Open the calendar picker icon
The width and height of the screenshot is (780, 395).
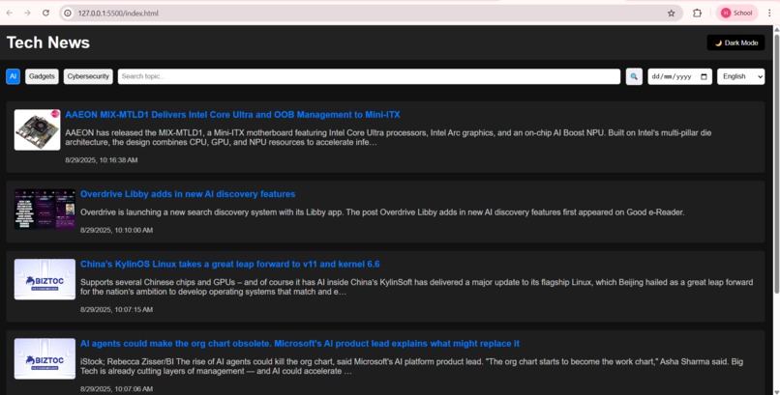click(704, 76)
